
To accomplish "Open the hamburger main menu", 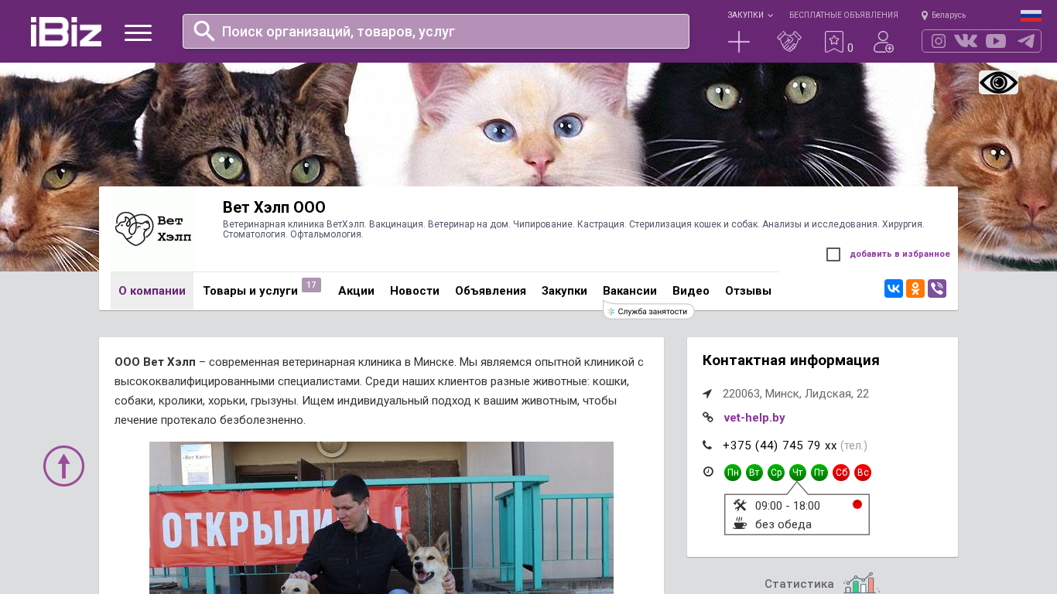I will coord(138,32).
